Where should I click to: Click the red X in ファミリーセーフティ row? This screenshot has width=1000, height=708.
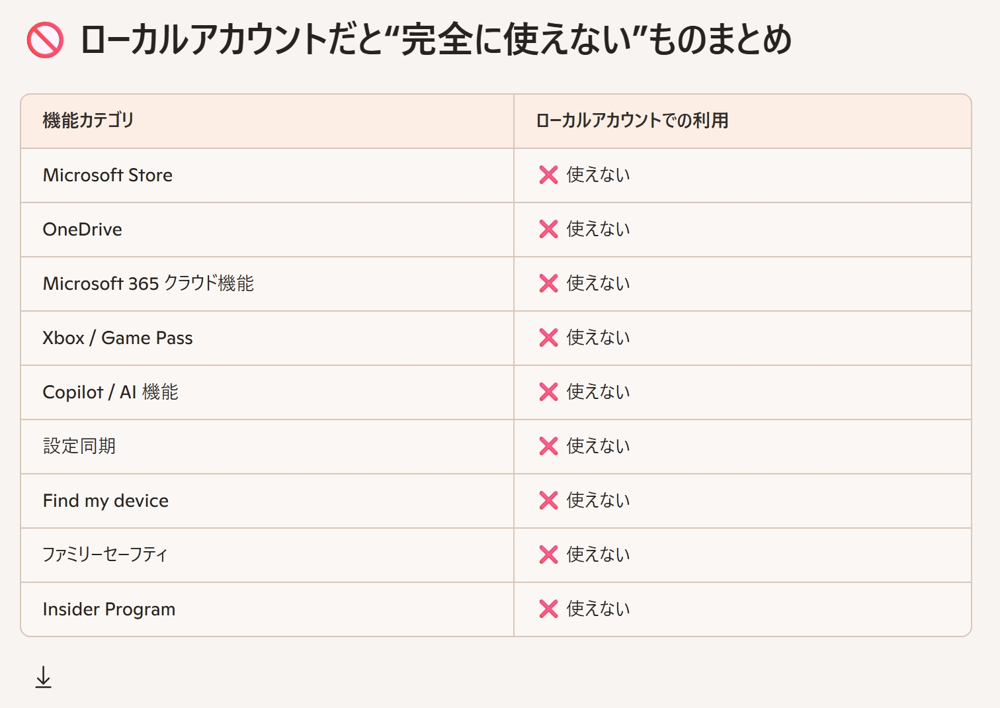click(549, 554)
